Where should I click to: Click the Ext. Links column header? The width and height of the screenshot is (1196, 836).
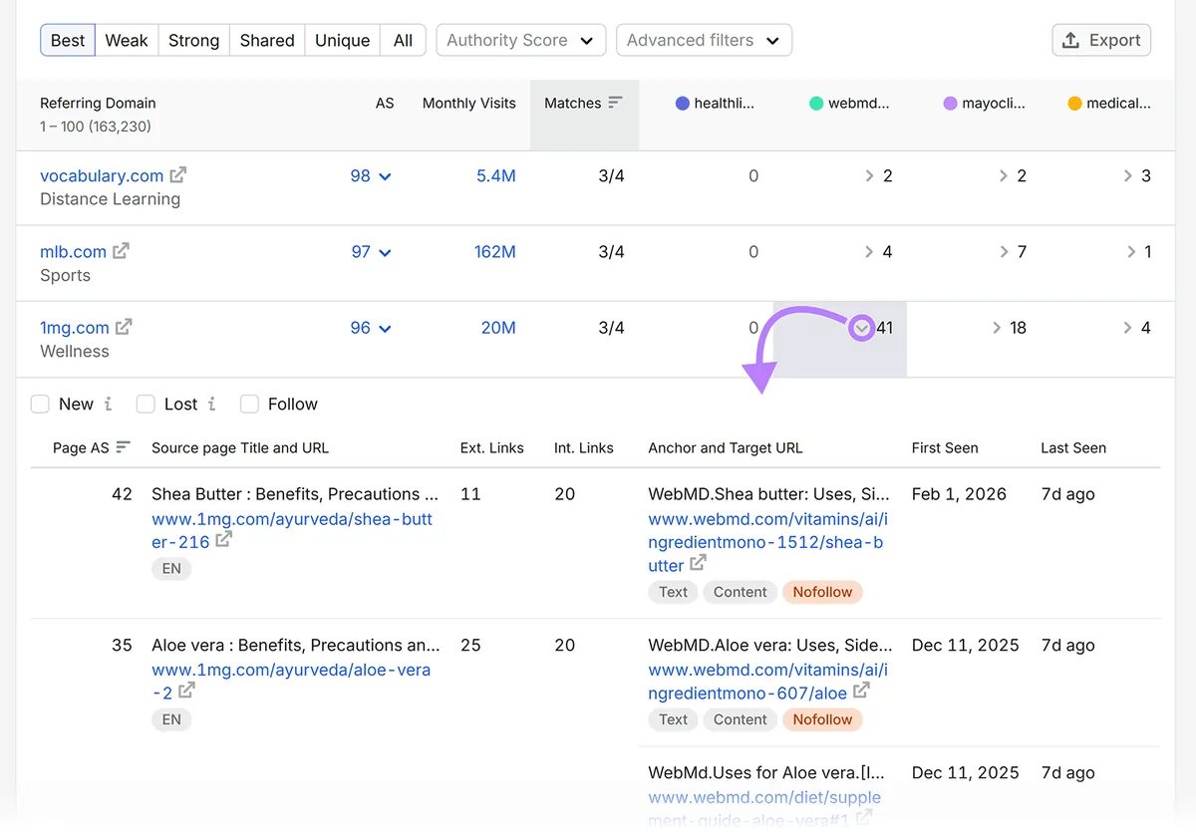click(492, 447)
